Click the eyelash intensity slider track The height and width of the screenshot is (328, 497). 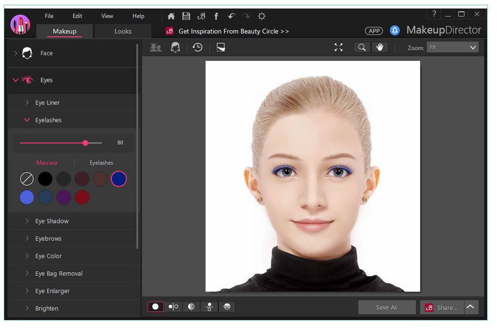tap(52, 143)
